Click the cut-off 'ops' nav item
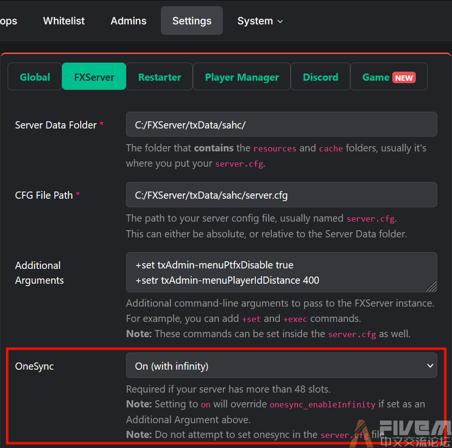Image resolution: width=452 pixels, height=448 pixels. [x=9, y=21]
